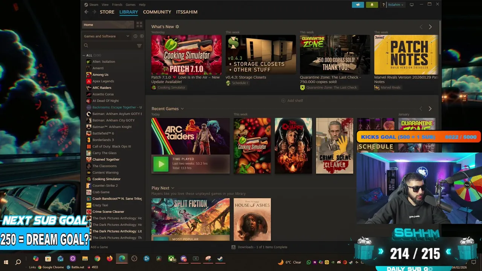Show ready-to-play games filter icon
Screen dimensions: 482x271
[x=142, y=36]
